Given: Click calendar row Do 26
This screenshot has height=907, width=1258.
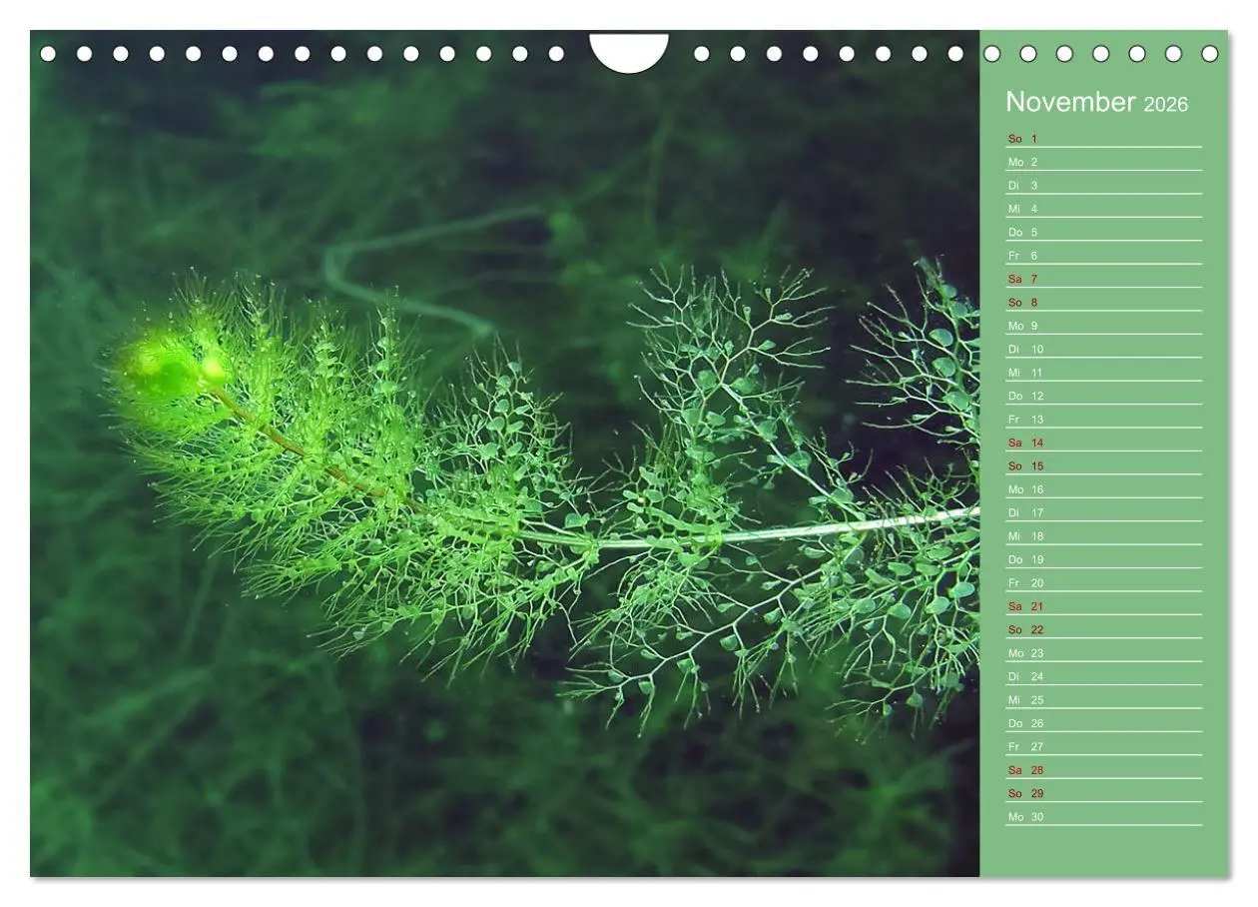Looking at the screenshot, I should click(x=1103, y=724).
